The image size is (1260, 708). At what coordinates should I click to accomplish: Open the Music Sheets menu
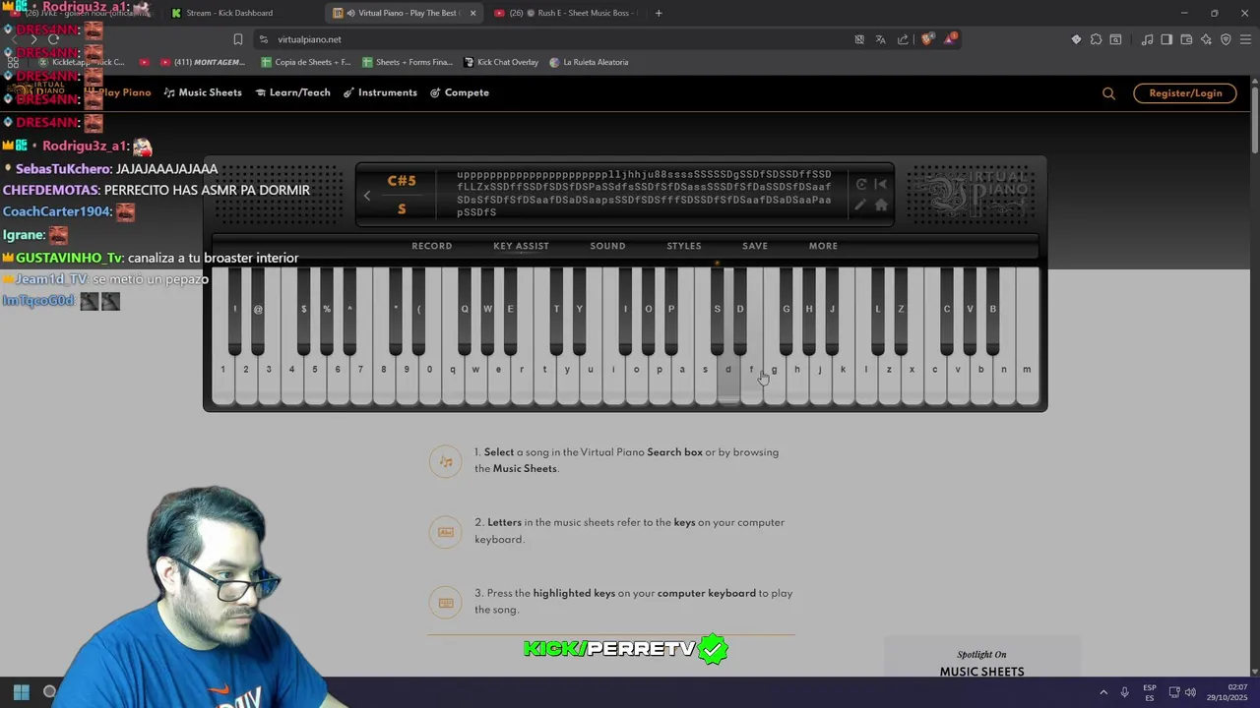203,92
